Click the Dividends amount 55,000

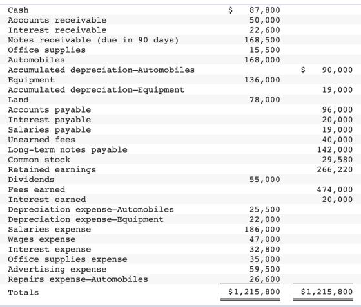click(x=265, y=180)
